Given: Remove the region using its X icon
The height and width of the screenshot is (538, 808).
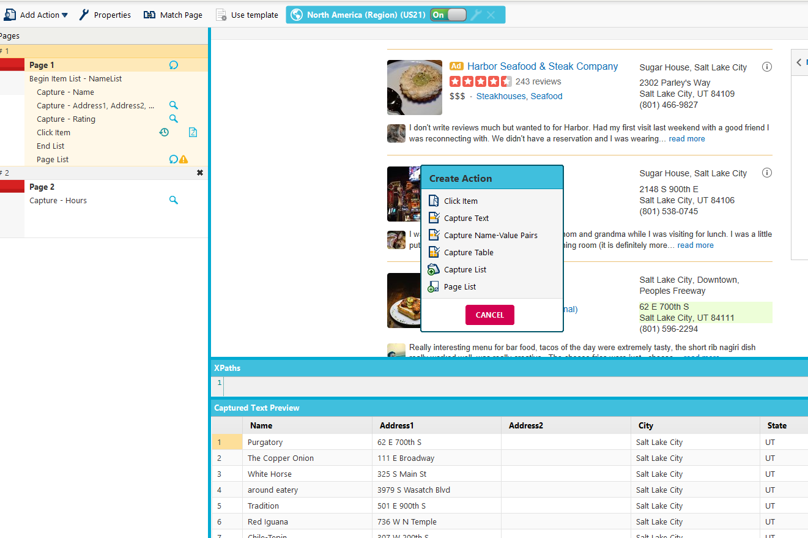Looking at the screenshot, I should [x=491, y=15].
